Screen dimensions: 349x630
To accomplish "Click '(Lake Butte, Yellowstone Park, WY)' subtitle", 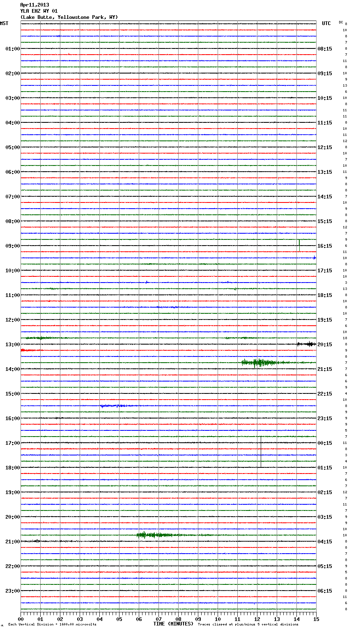I will (69, 17).
